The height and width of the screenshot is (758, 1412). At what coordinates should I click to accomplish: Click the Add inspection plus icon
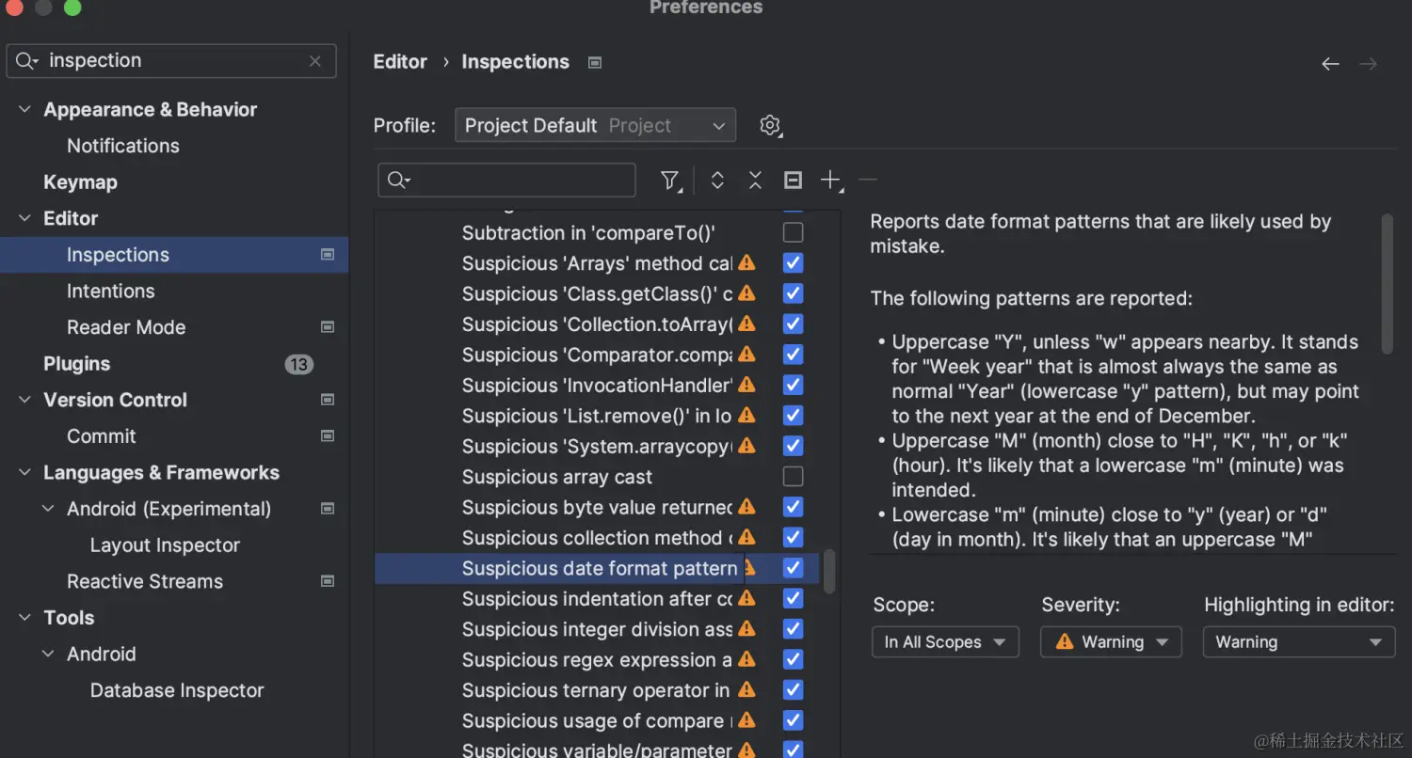click(x=830, y=180)
